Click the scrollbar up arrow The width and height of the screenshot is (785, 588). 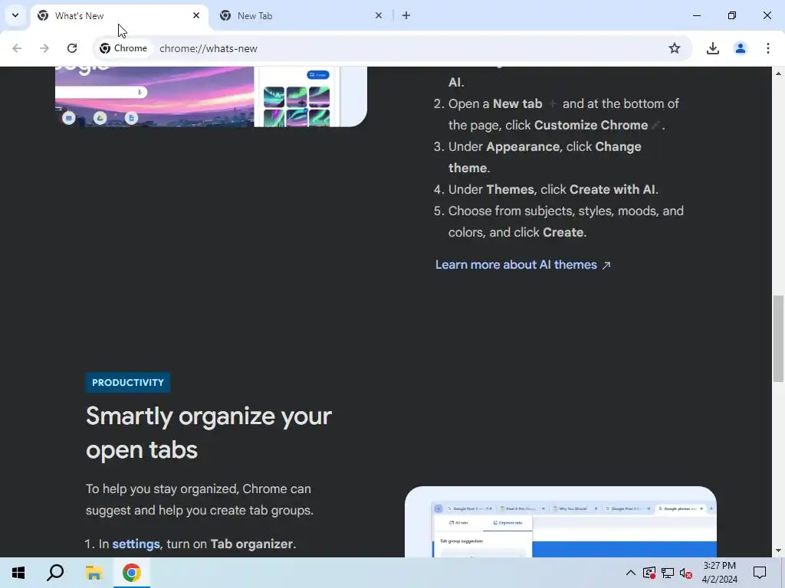point(778,73)
